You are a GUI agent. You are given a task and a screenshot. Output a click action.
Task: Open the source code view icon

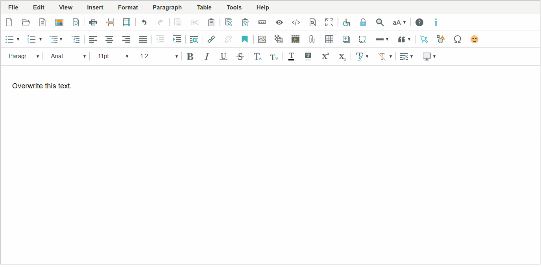pyautogui.click(x=296, y=22)
